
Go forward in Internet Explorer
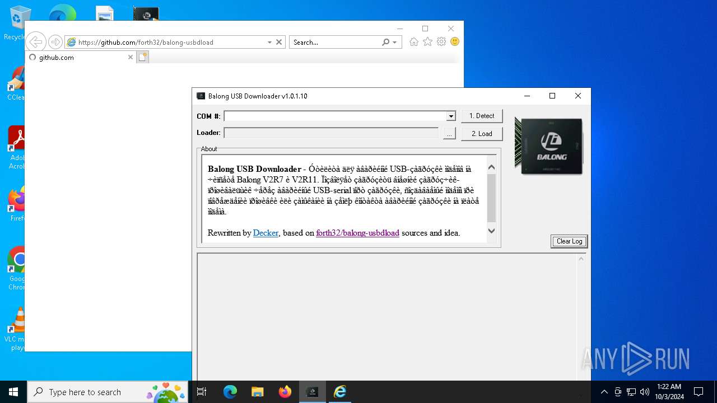click(55, 42)
